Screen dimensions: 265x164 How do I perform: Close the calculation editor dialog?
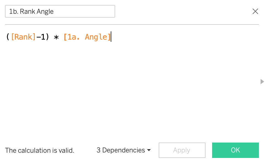(x=255, y=11)
